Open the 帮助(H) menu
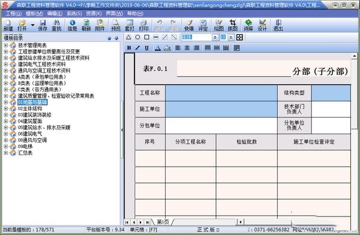Image resolution: width=360 pixels, height=235 pixels. [x=135, y=14]
